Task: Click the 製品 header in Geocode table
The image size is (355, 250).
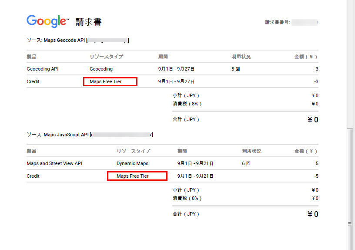Action: [31, 57]
